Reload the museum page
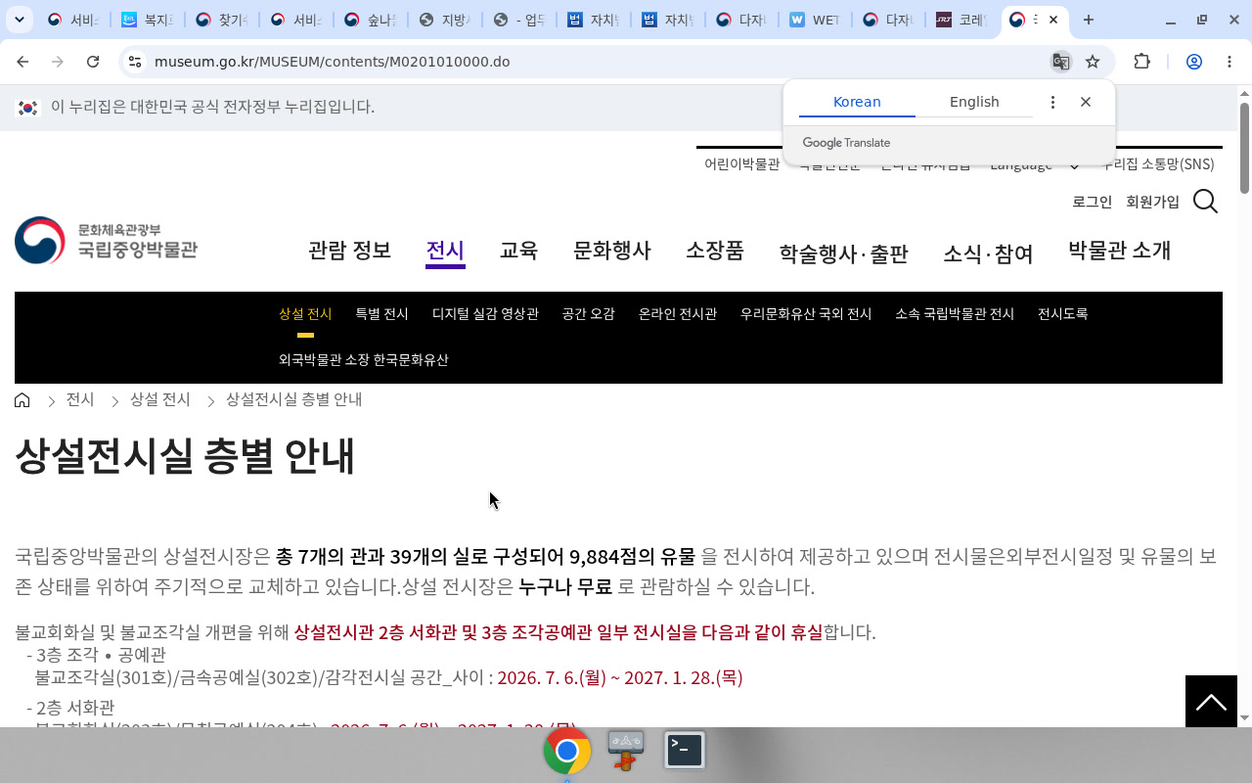This screenshot has height=783, width=1252. (93, 62)
